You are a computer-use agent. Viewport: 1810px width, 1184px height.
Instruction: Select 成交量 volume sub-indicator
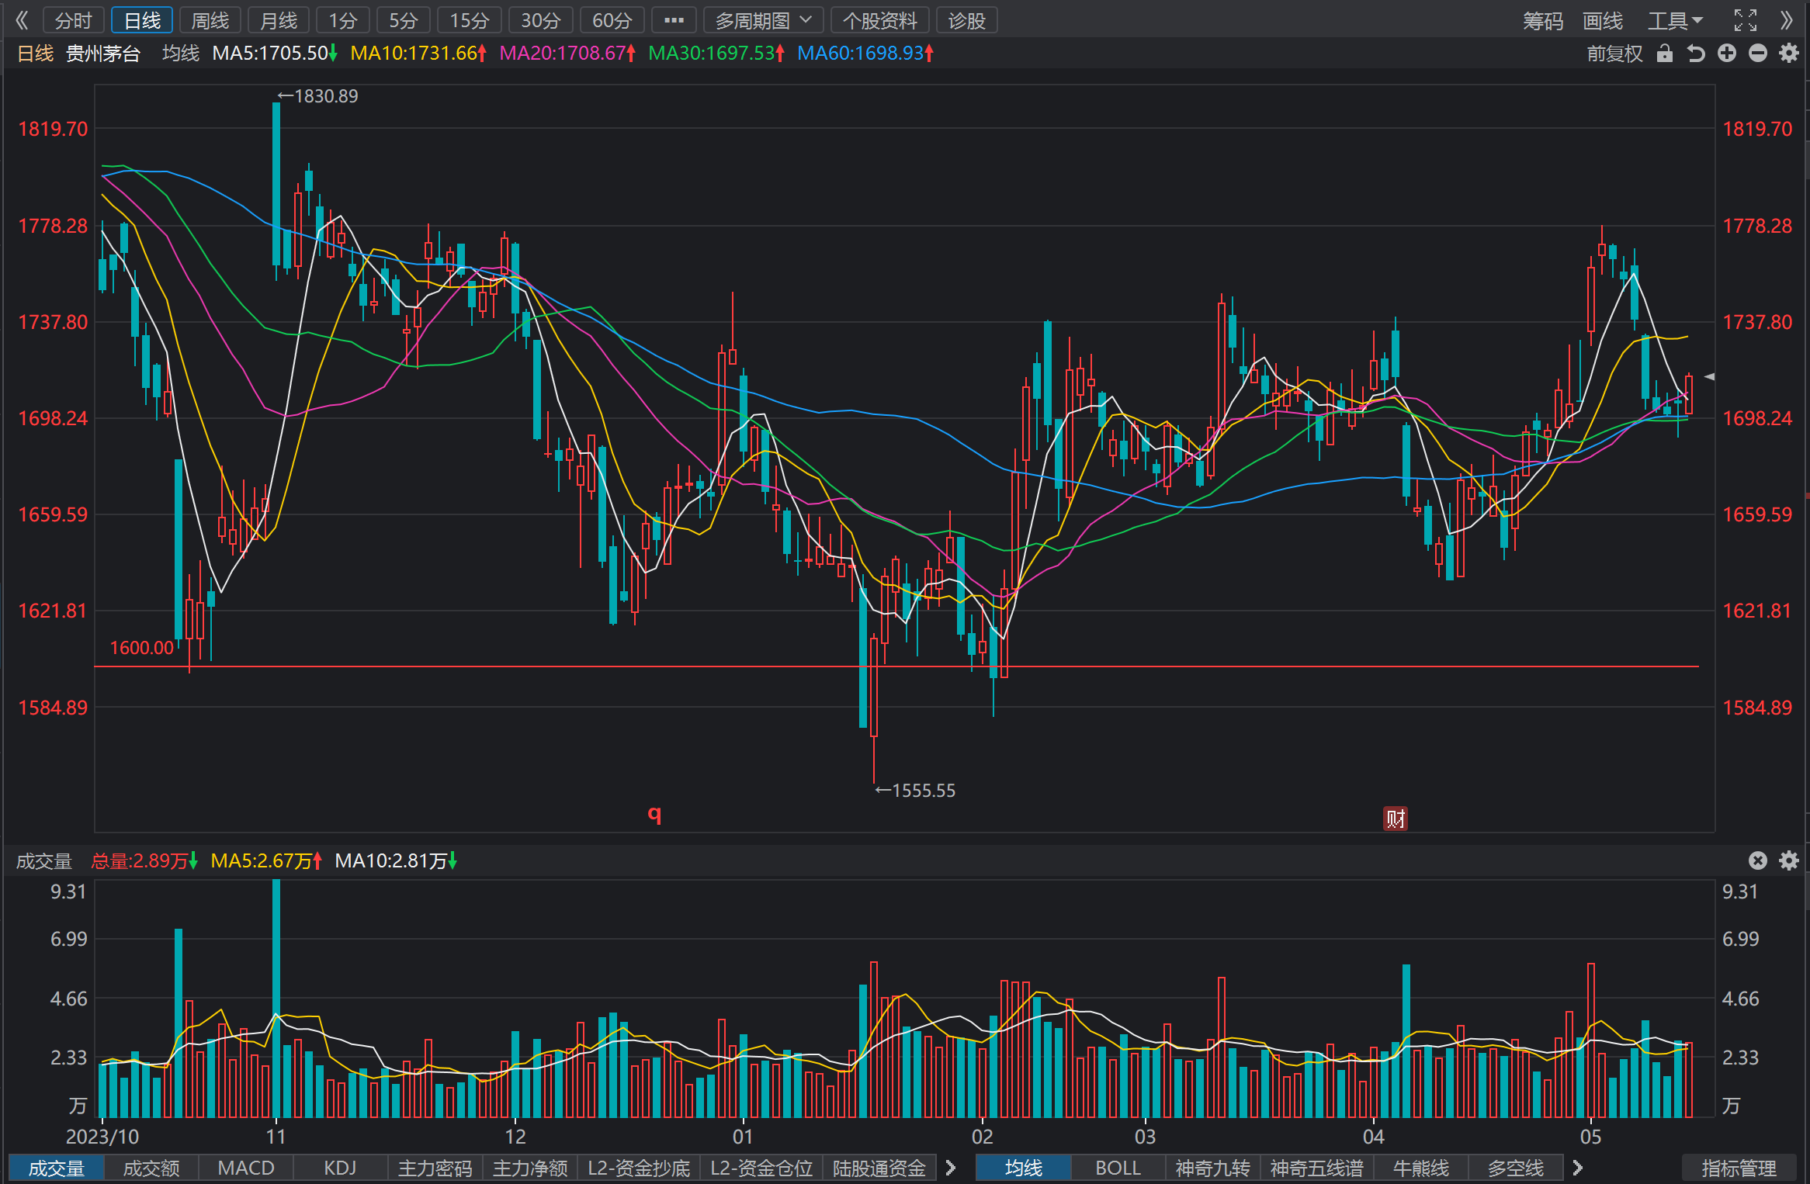click(x=57, y=1168)
